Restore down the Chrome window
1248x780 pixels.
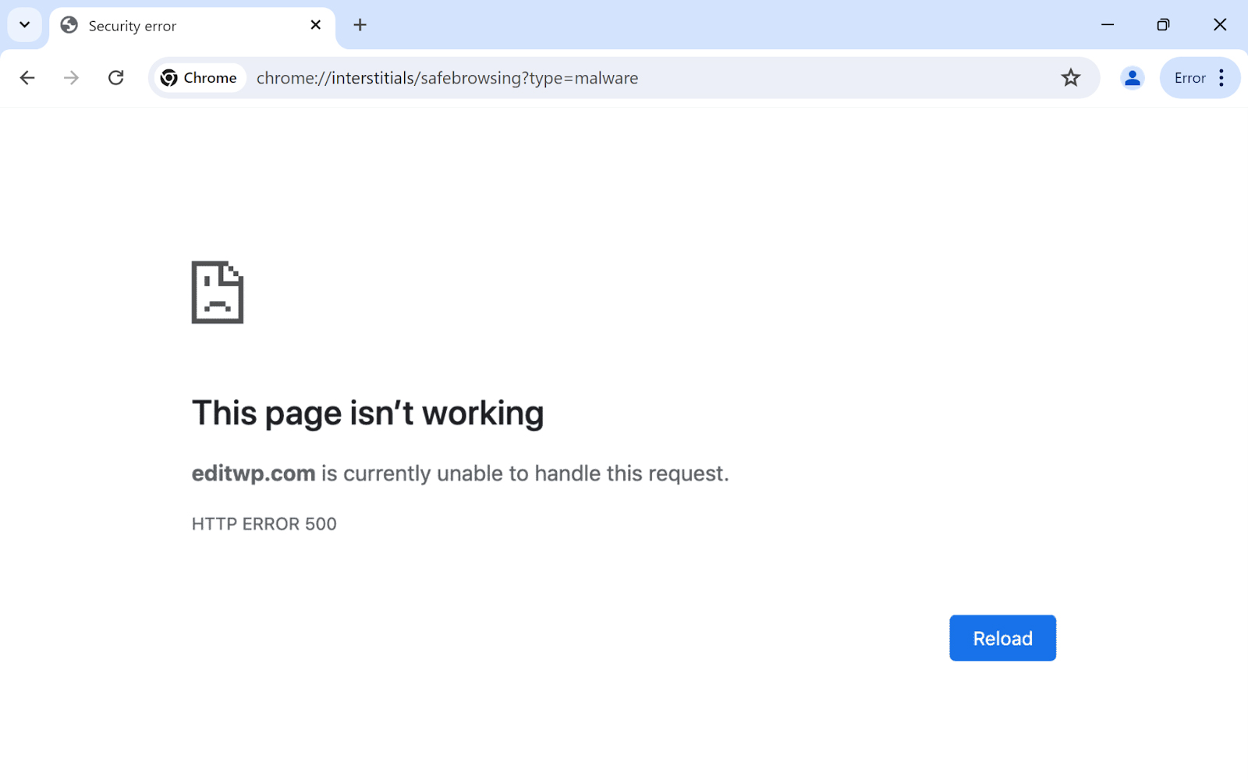coord(1163,25)
